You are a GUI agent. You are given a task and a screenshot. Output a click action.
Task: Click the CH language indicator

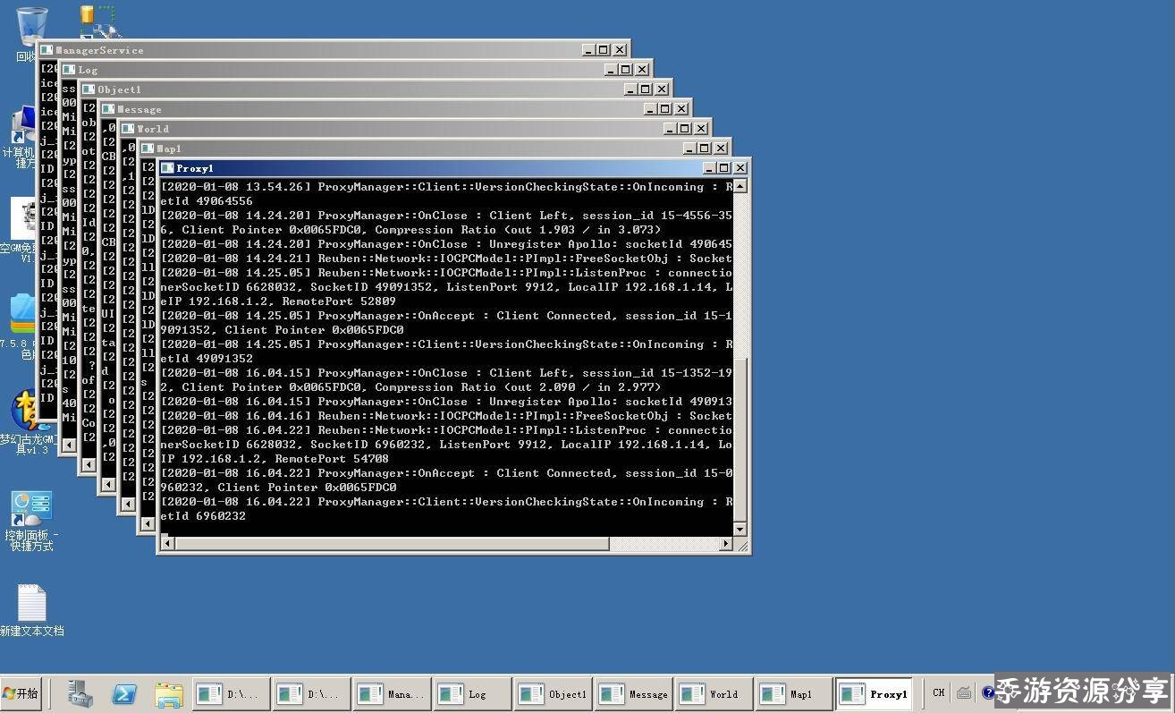point(938,692)
